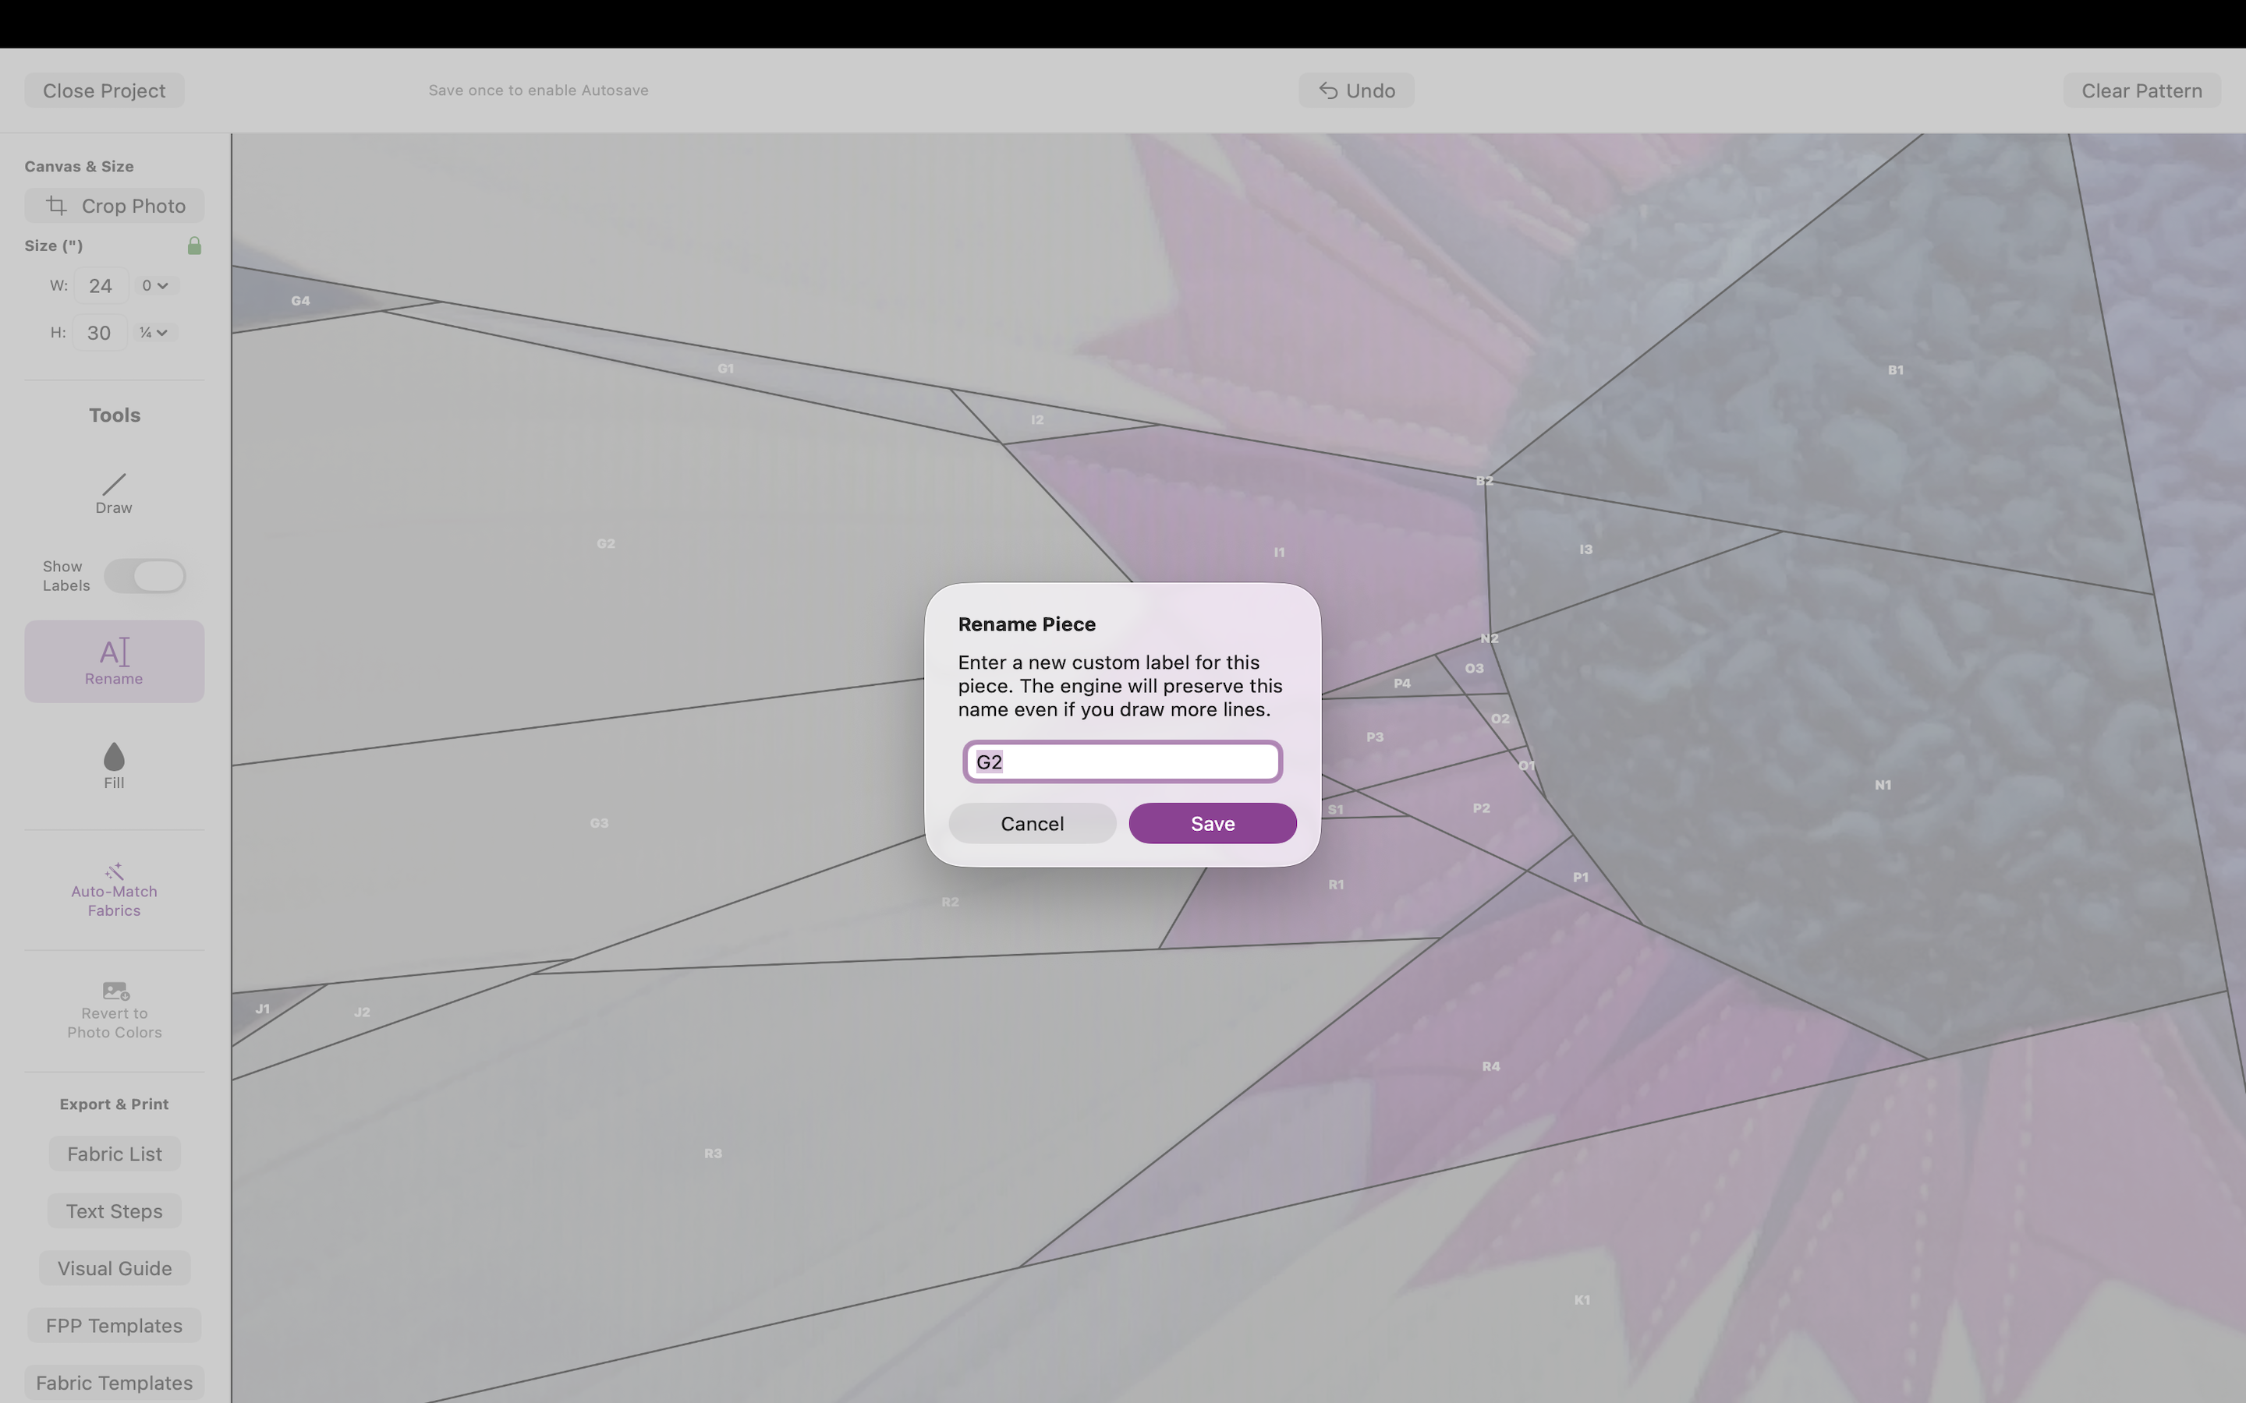
Task: Open the Visual Guide
Action: [x=114, y=1268]
